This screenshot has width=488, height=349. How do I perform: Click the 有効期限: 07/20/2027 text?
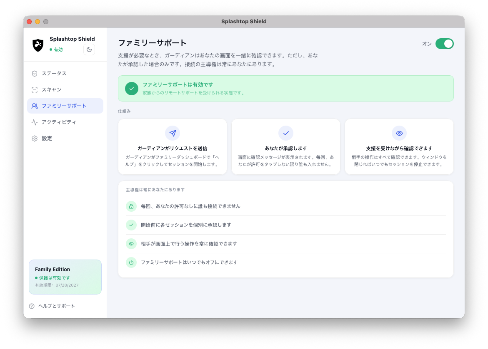57,285
